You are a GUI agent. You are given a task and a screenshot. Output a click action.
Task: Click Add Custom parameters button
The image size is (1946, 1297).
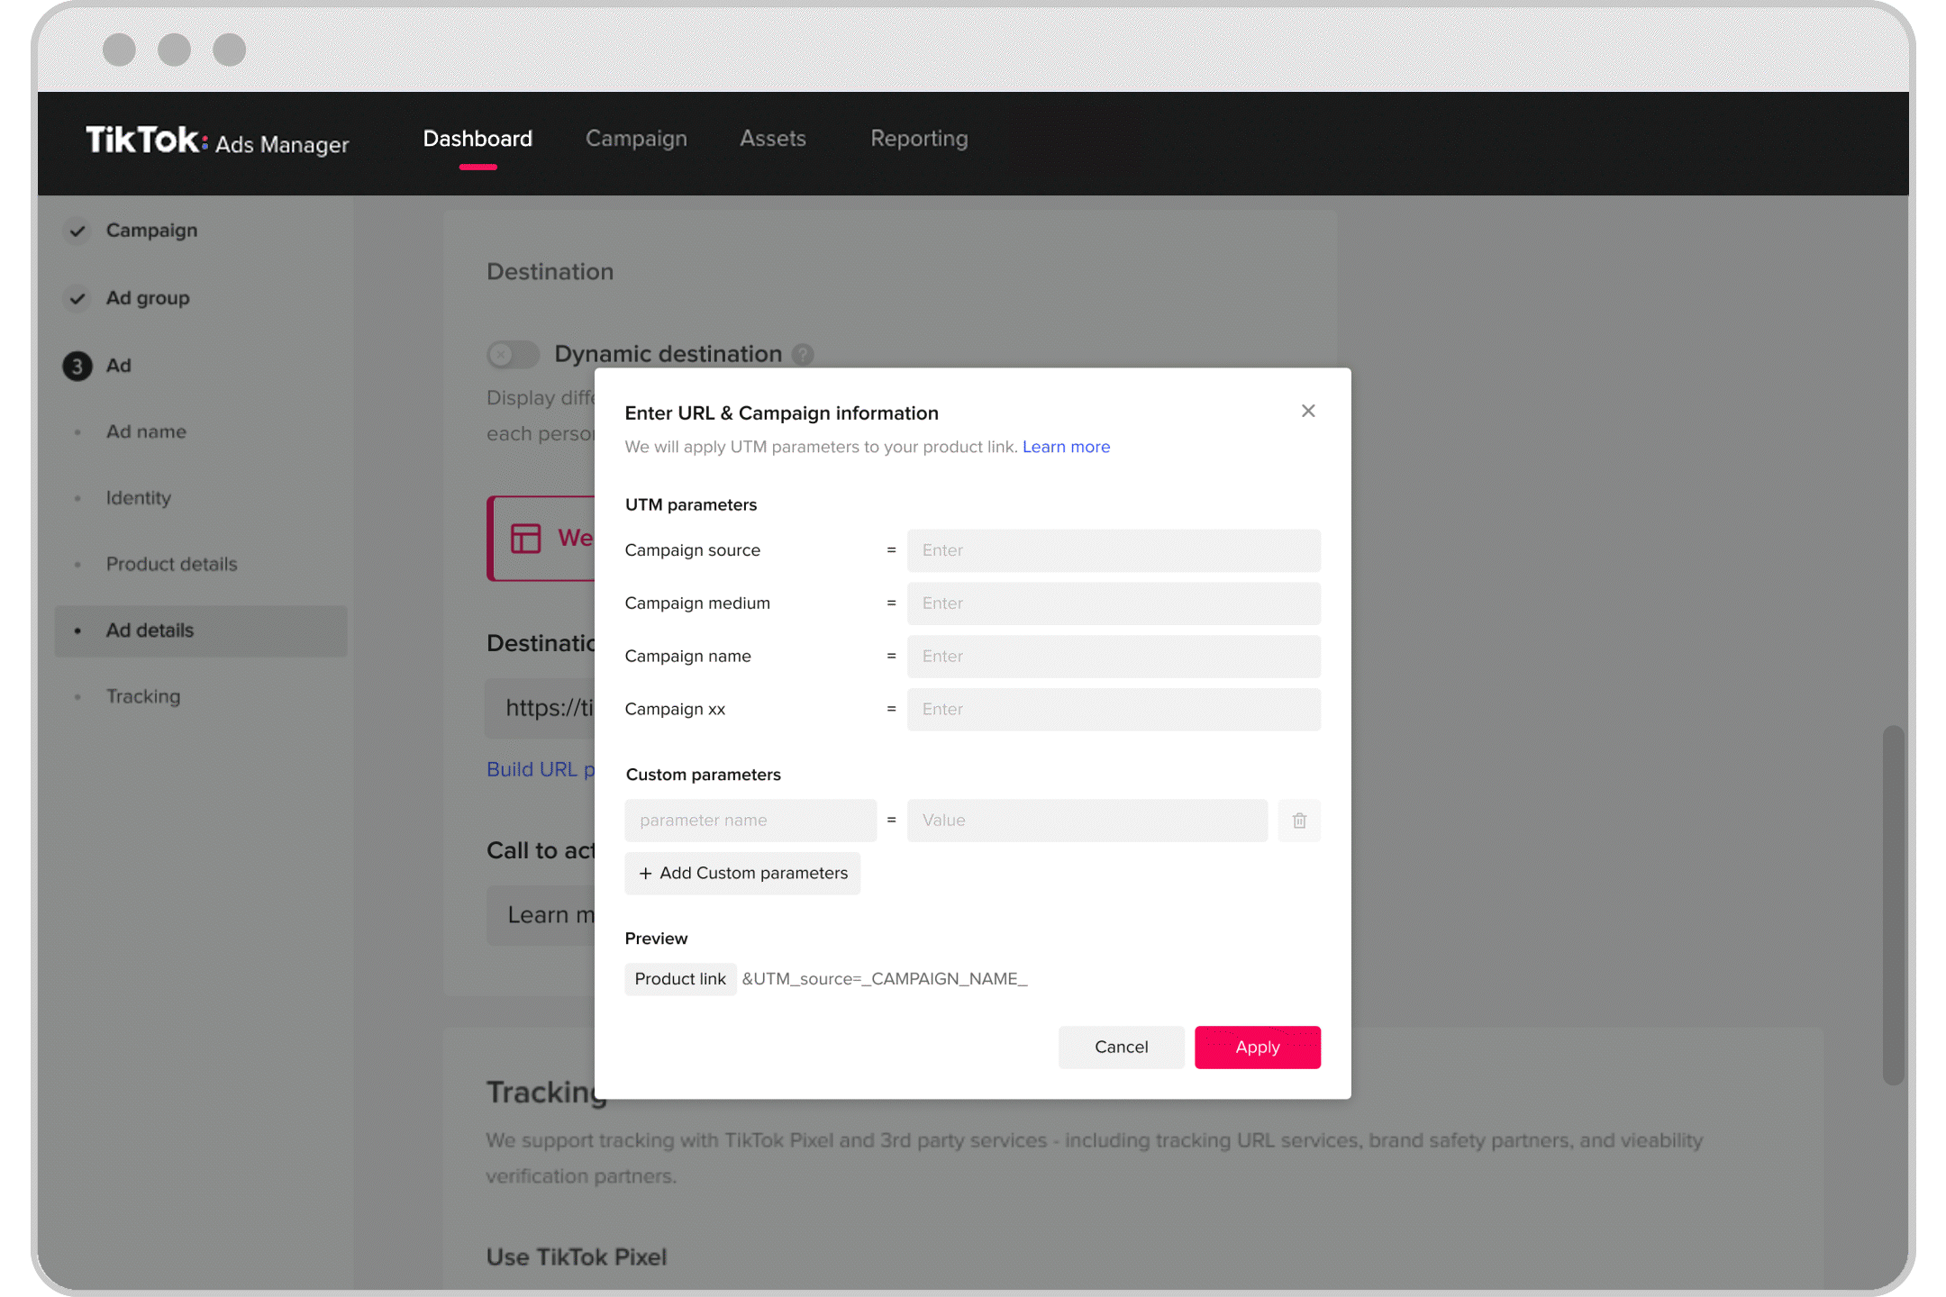pyautogui.click(x=742, y=873)
